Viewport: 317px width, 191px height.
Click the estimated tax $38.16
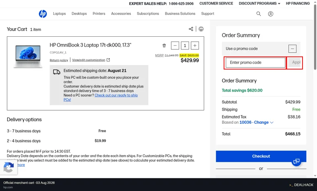294,117
